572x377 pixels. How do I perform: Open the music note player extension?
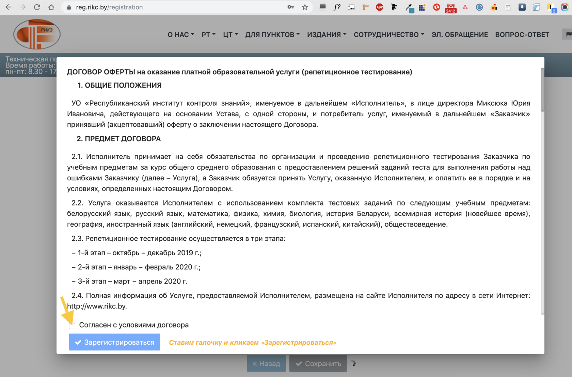[x=494, y=7]
